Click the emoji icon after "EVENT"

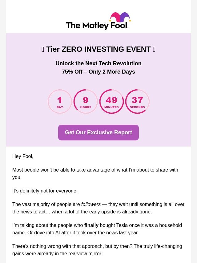click(x=154, y=49)
